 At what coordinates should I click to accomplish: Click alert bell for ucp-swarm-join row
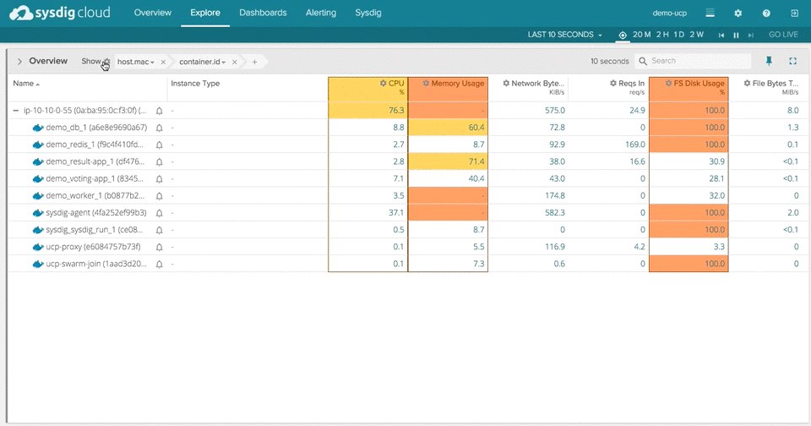tap(160, 264)
